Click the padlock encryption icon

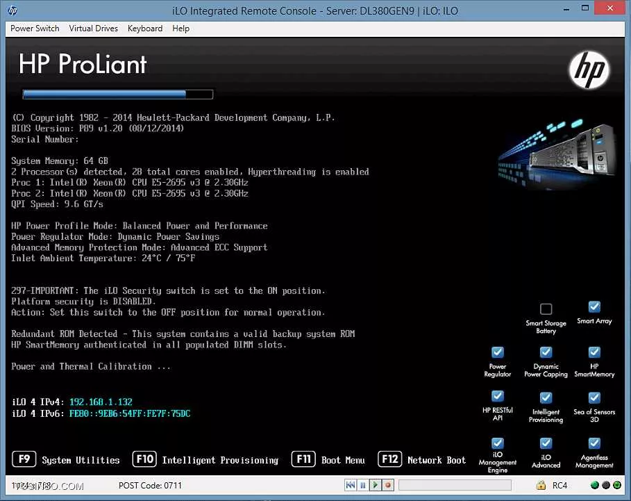[541, 485]
